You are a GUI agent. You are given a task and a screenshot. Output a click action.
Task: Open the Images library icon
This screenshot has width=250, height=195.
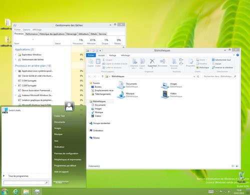pos(165,85)
